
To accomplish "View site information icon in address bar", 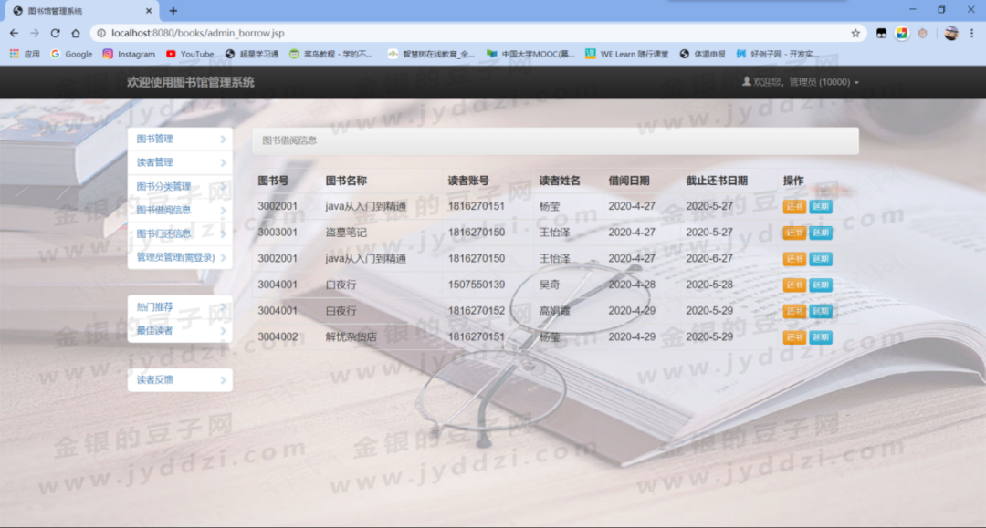I will (101, 33).
